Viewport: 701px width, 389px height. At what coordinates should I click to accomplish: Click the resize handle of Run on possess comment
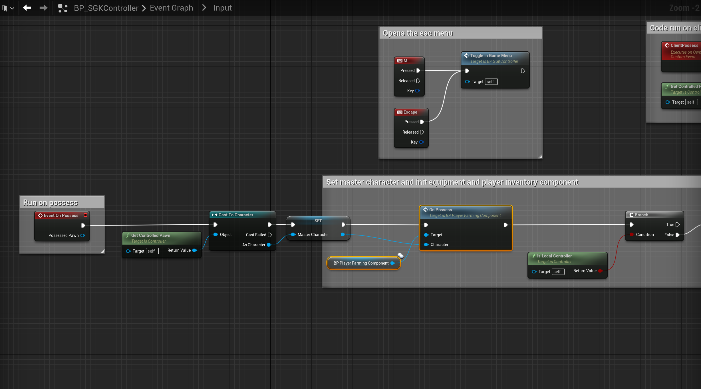point(102,251)
